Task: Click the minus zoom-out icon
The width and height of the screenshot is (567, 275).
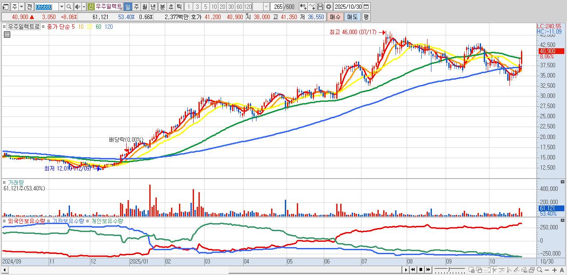Action: [x=547, y=270]
